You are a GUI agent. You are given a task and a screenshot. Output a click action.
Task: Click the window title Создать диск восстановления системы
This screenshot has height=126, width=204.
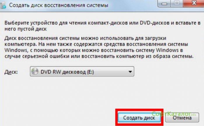[x=59, y=5]
